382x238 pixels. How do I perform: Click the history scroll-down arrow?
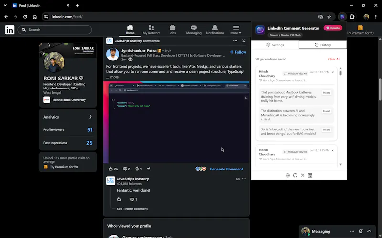[340, 164]
